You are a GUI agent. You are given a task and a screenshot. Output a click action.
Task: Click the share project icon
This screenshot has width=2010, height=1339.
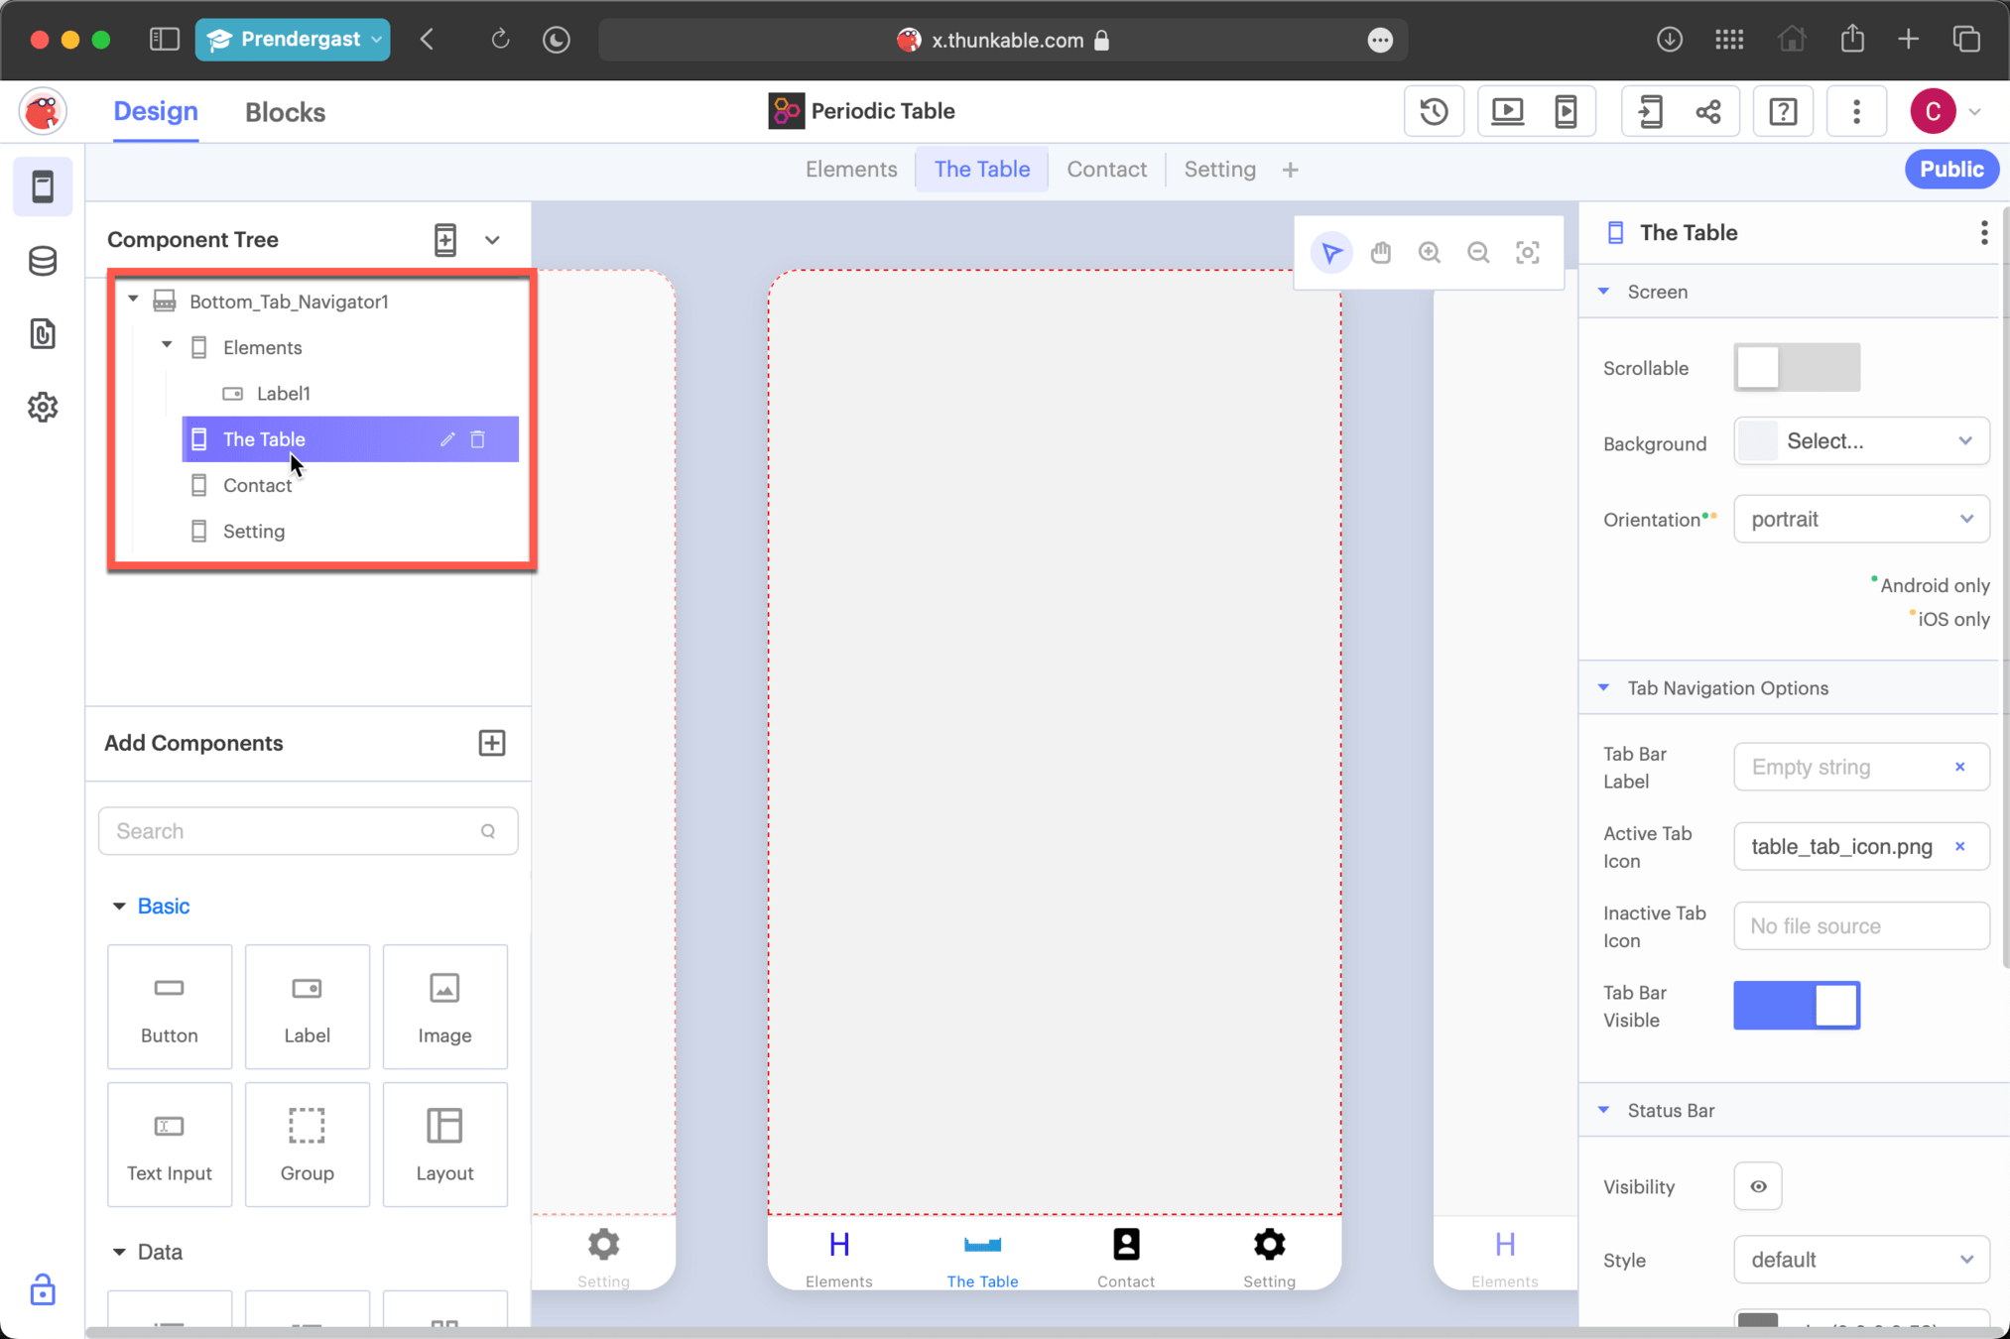(1708, 111)
